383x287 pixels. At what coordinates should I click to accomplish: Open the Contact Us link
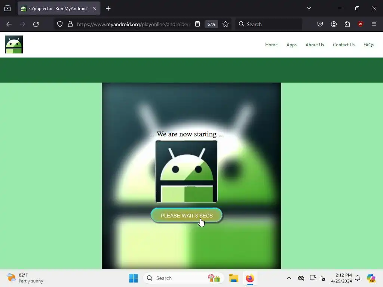coord(344,45)
